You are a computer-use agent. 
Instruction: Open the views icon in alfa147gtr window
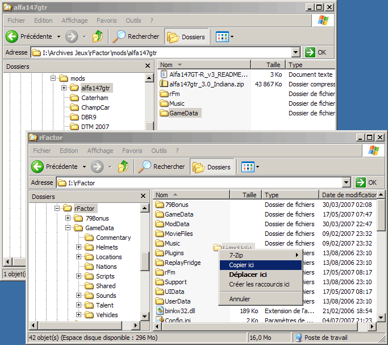click(222, 36)
